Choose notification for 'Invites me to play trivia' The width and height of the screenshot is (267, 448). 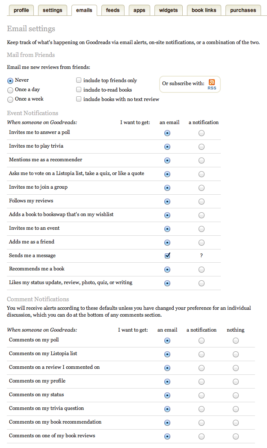coord(202,147)
